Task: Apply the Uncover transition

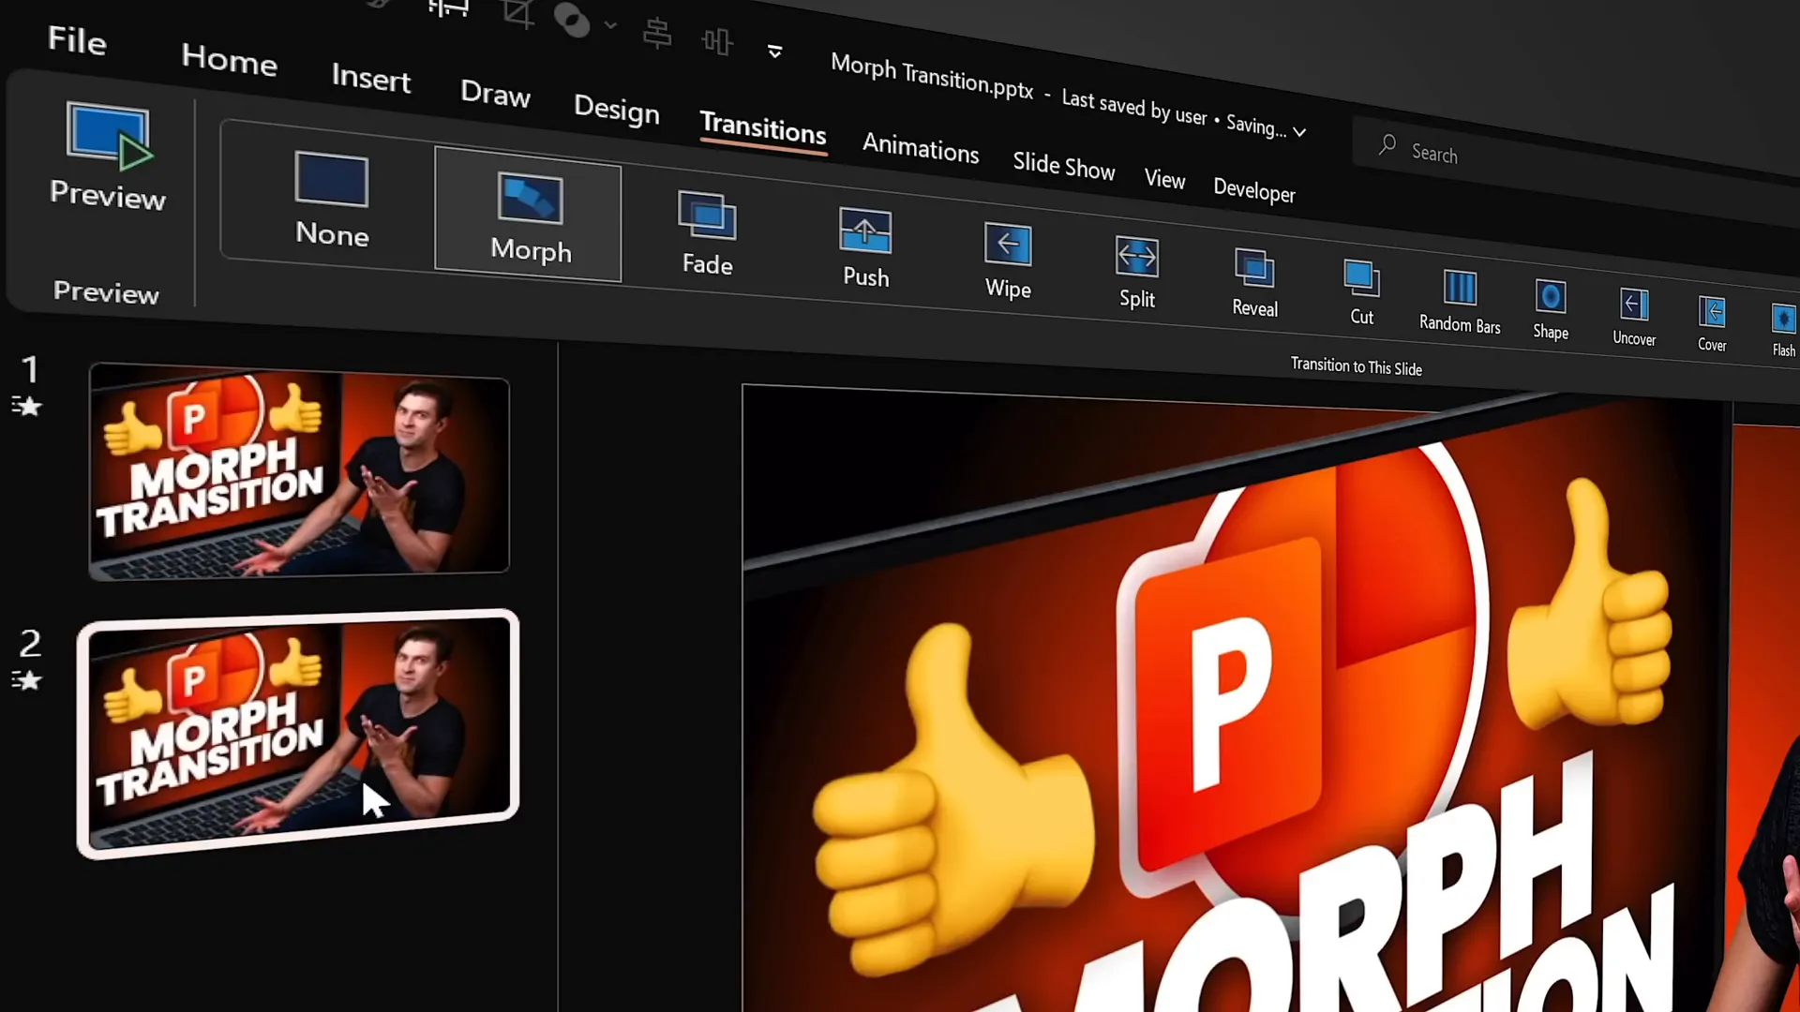Action: coord(1634,317)
